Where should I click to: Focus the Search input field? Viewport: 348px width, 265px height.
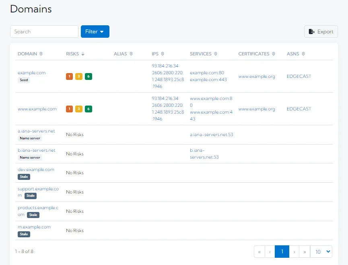pos(44,31)
